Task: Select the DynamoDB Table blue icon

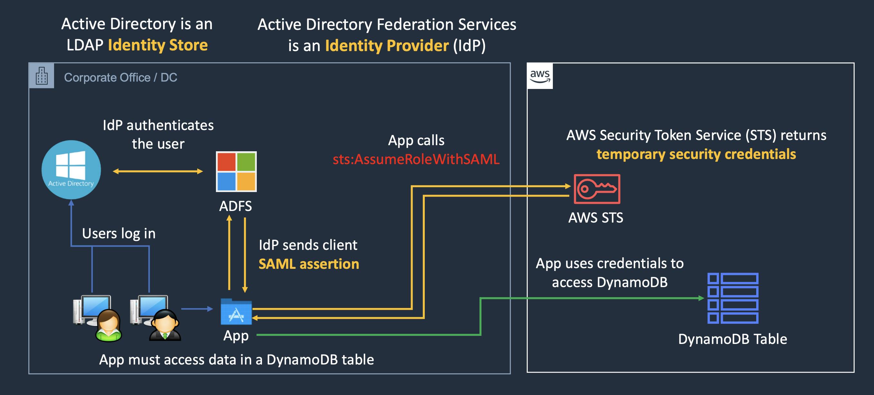Action: coord(733,298)
